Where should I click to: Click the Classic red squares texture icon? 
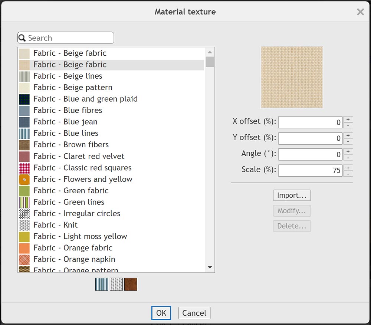coord(24,168)
